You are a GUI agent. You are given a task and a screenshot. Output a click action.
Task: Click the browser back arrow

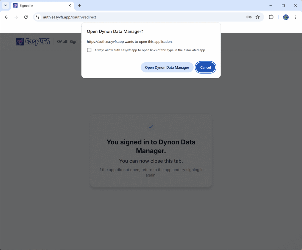(6, 17)
